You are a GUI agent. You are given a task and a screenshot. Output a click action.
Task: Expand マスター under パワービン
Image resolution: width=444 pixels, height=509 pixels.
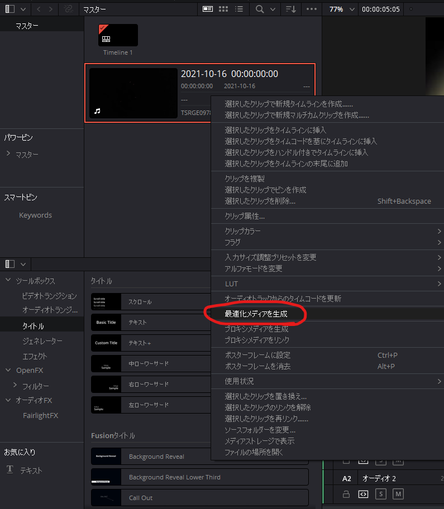coord(8,153)
